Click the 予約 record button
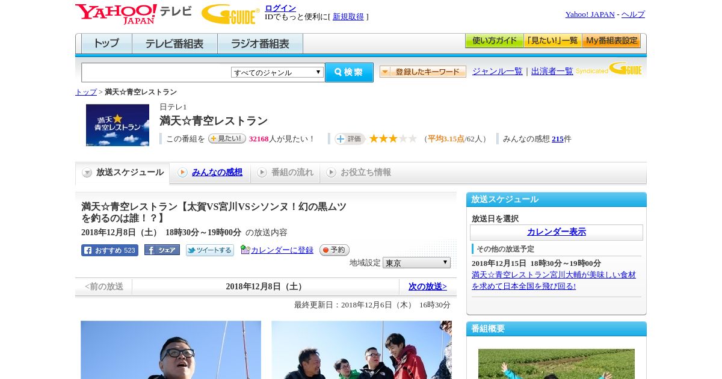The height and width of the screenshot is (379, 722). click(335, 250)
